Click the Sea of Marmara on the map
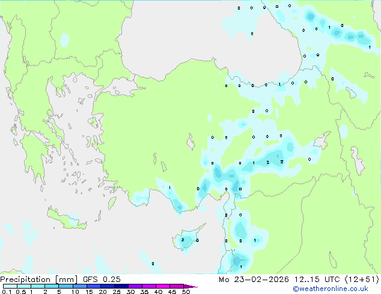Viewport: 381px width, 294px height. click(x=124, y=88)
